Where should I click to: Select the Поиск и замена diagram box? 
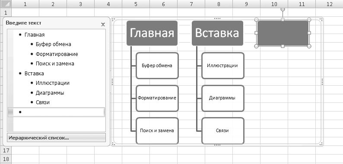[x=157, y=130]
